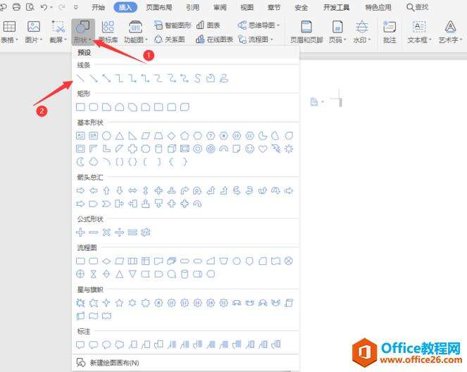Screen dimensions: 467x372
Task: Open the 章节 chapter tab
Action: (274, 7)
